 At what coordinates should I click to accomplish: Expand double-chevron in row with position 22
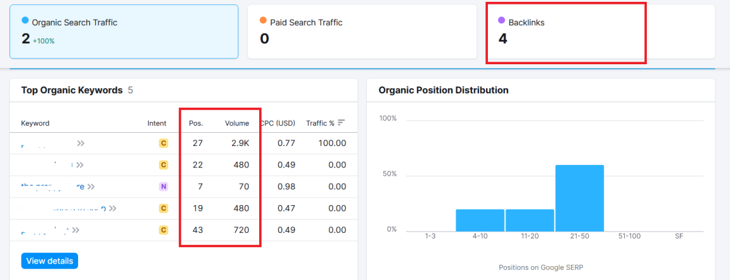tap(80, 165)
